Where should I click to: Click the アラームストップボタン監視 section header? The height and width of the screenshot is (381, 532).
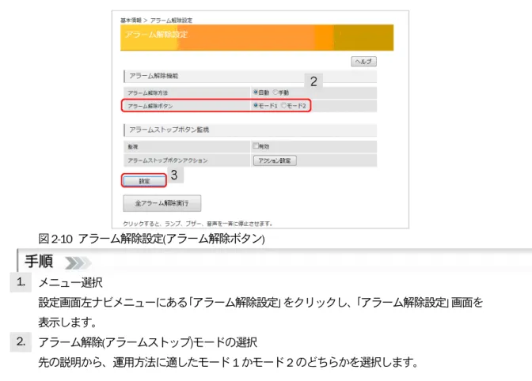tap(250, 130)
